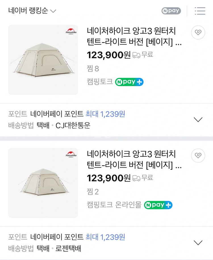Click the Npay plus badge beside 캠핑토크
Screen dimensions: 213x260
tap(129, 82)
